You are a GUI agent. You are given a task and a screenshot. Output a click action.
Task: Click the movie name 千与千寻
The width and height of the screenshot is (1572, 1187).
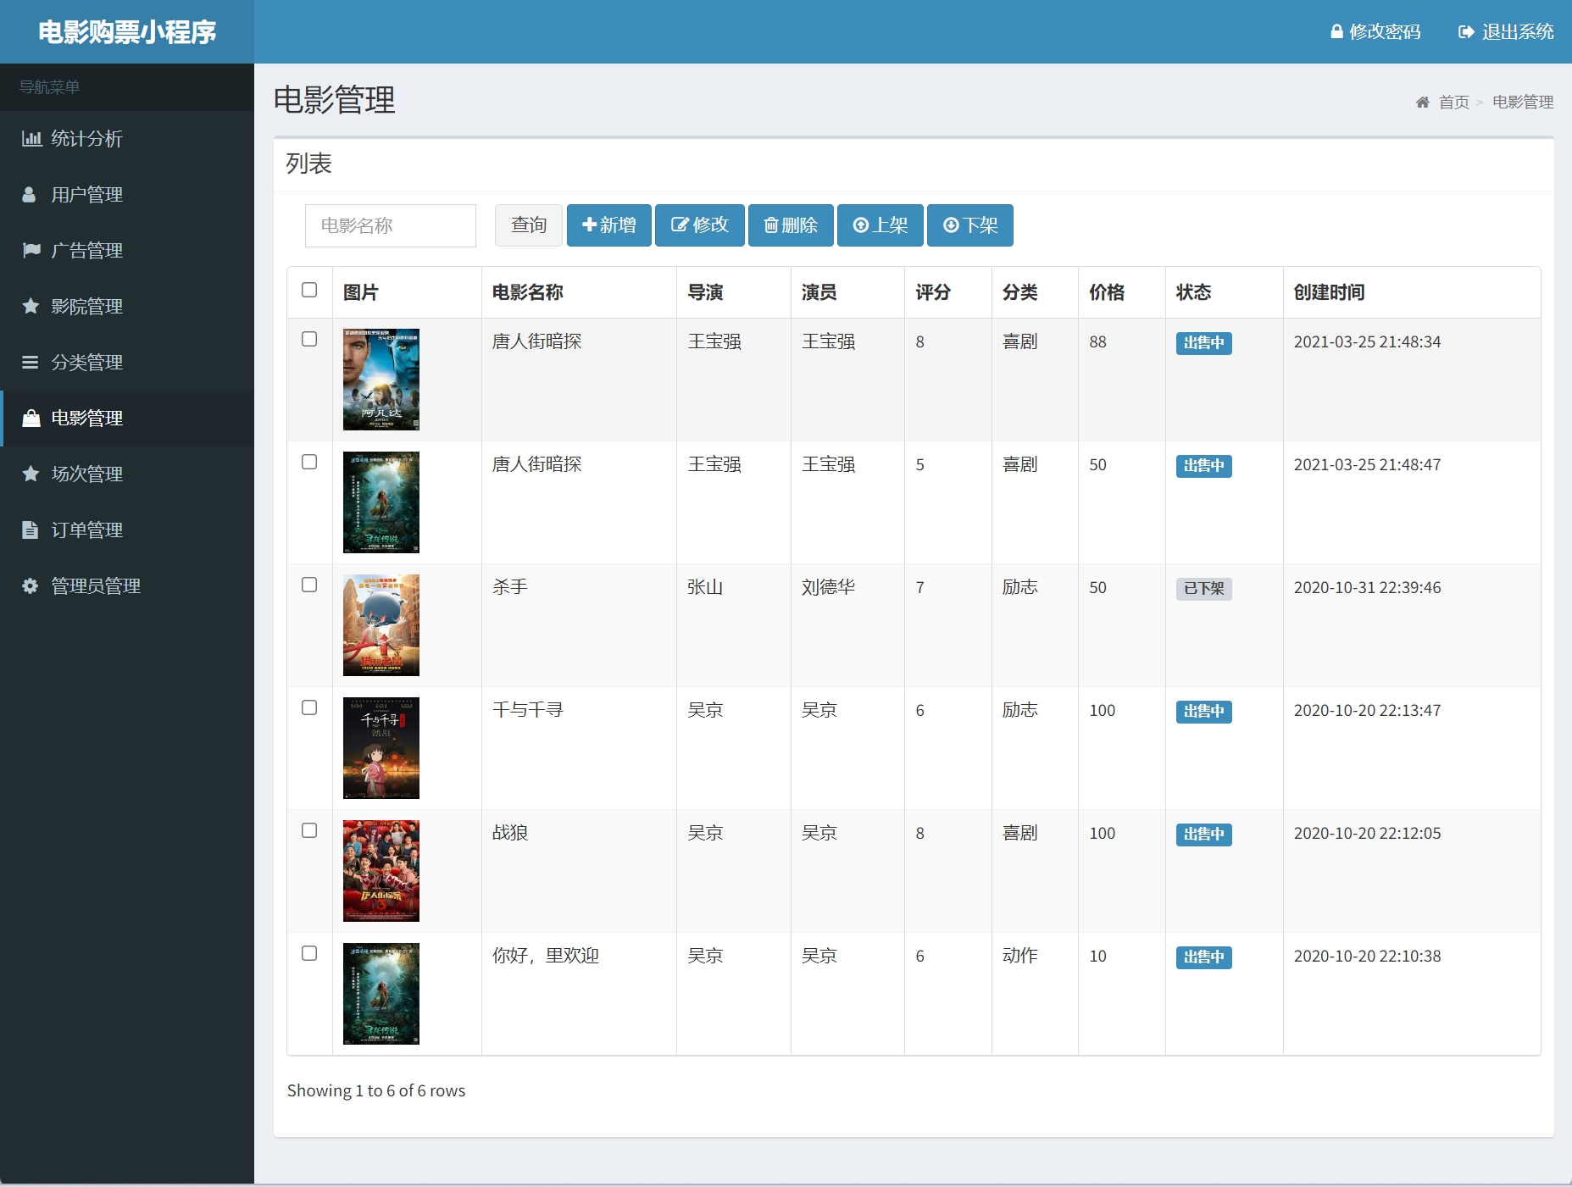528,710
